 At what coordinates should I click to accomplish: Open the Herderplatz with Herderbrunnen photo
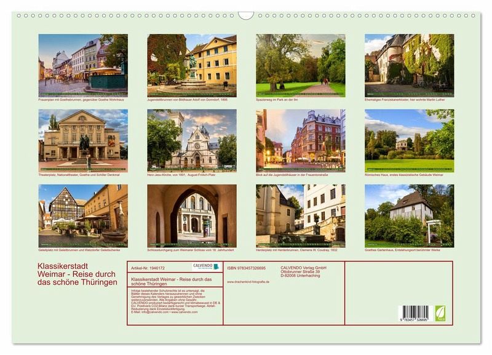pyautogui.click(x=300, y=215)
